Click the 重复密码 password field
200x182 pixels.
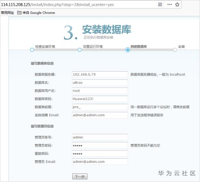click(100, 154)
